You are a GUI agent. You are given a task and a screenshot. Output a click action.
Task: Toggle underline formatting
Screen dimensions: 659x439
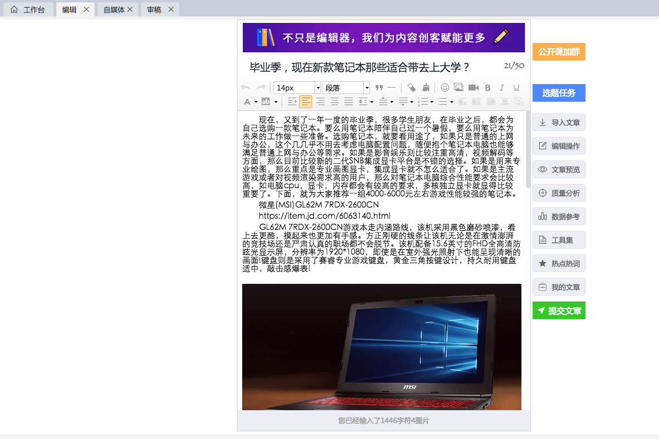(516, 88)
